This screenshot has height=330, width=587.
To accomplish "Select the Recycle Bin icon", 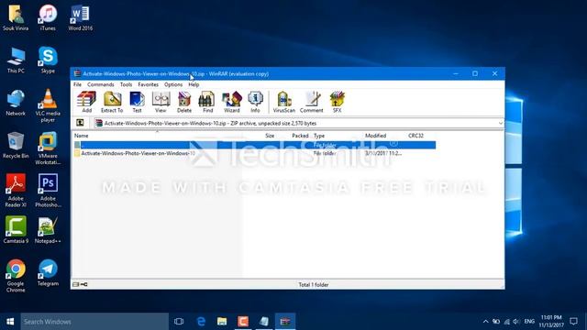I will coord(16,145).
